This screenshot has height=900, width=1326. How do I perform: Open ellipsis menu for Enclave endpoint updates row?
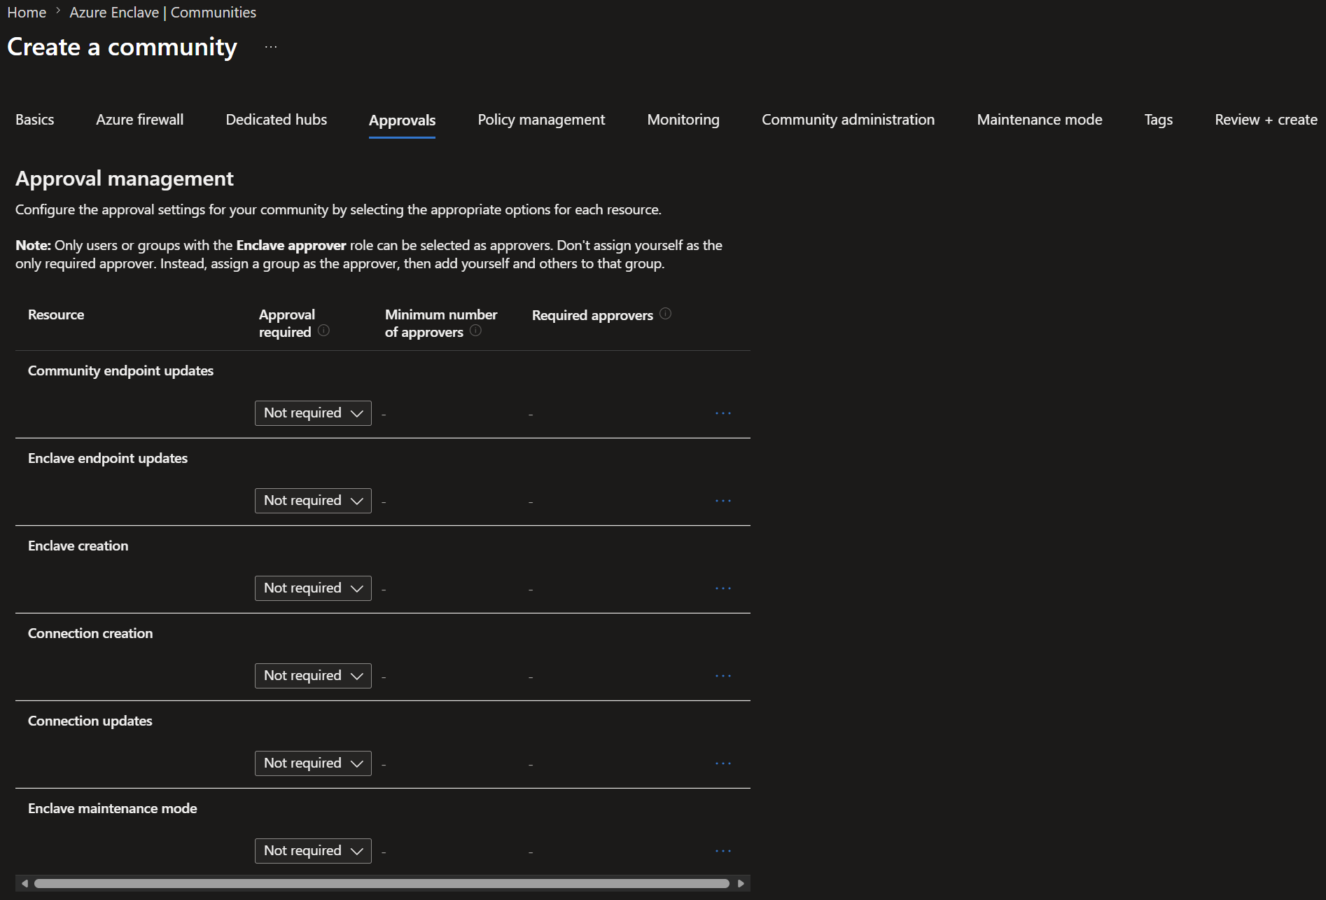[723, 501]
